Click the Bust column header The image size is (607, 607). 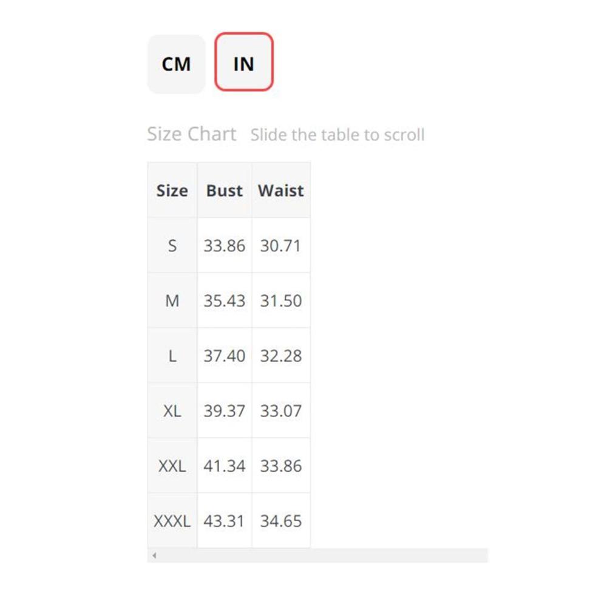225,191
